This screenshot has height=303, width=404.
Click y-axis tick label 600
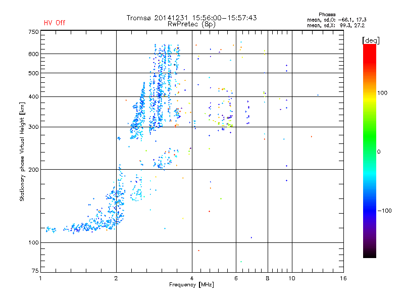[x=33, y=54]
